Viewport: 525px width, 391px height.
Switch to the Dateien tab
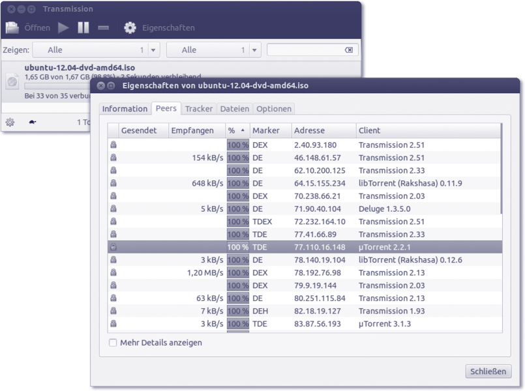click(234, 109)
